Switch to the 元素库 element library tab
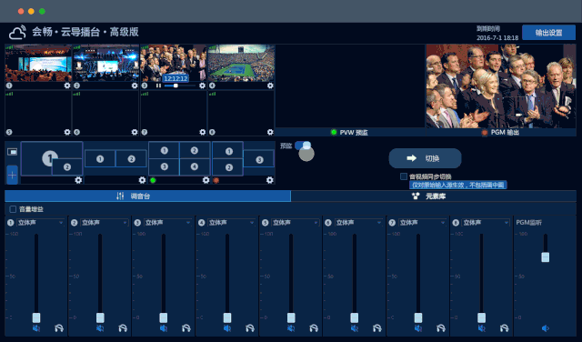This screenshot has width=582, height=342. tap(434, 196)
